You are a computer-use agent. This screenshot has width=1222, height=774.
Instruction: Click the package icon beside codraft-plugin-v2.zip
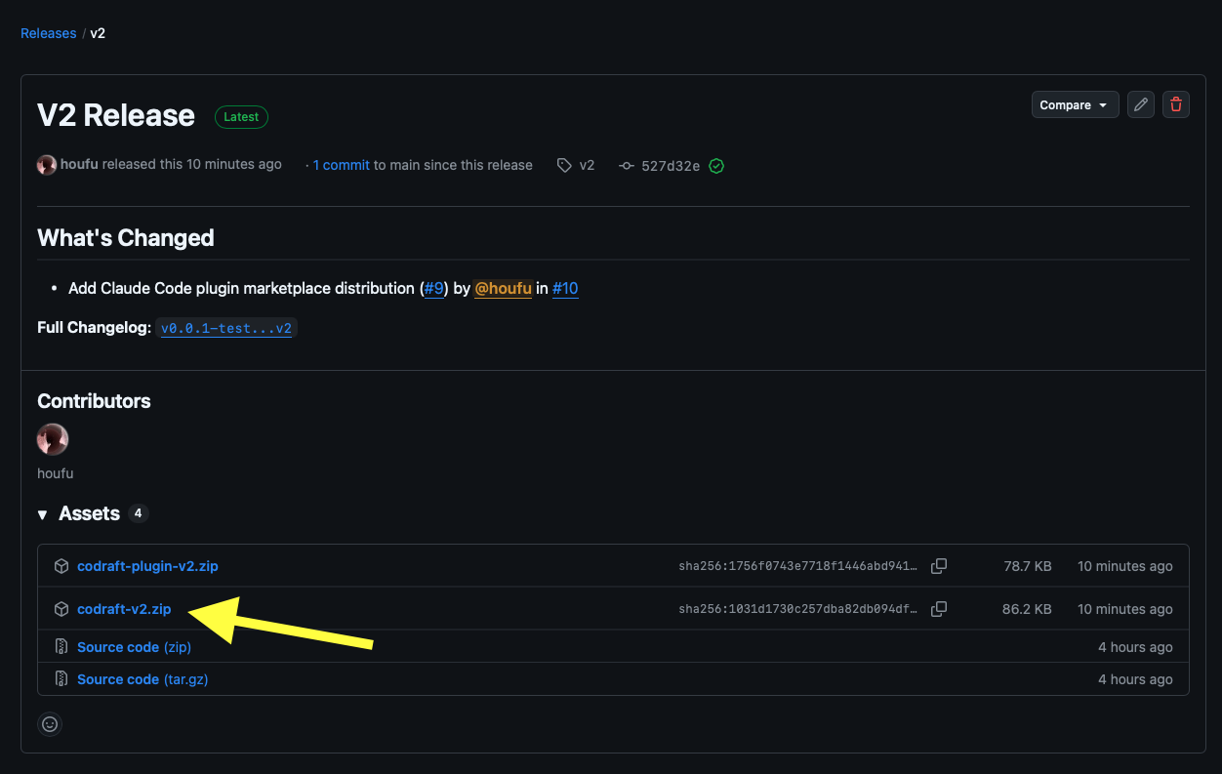[x=61, y=566]
